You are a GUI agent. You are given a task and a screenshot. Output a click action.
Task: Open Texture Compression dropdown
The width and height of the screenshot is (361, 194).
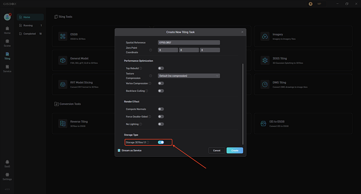pos(189,76)
